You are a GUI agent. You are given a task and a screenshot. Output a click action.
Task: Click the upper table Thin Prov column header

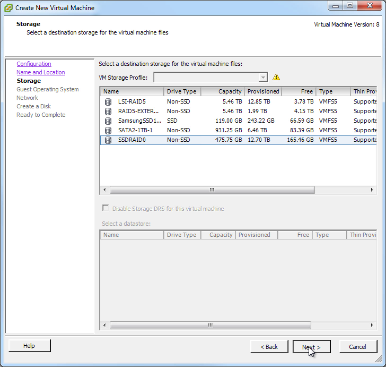364,91
